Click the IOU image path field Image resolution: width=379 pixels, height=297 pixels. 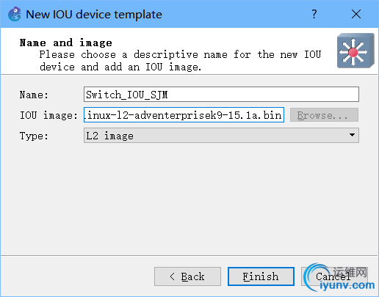[x=184, y=115]
